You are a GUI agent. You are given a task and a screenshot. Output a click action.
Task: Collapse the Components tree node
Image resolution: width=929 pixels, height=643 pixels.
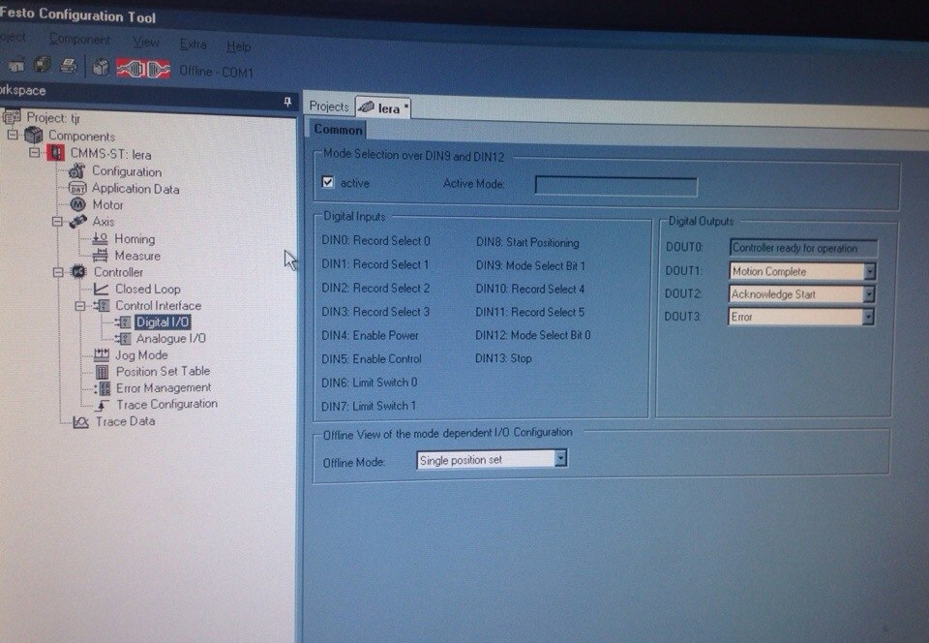[13, 135]
